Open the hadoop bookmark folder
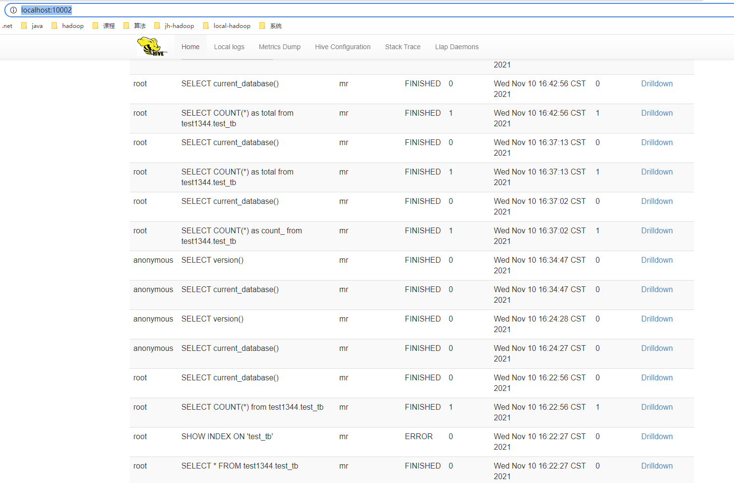734x483 pixels. coord(68,26)
